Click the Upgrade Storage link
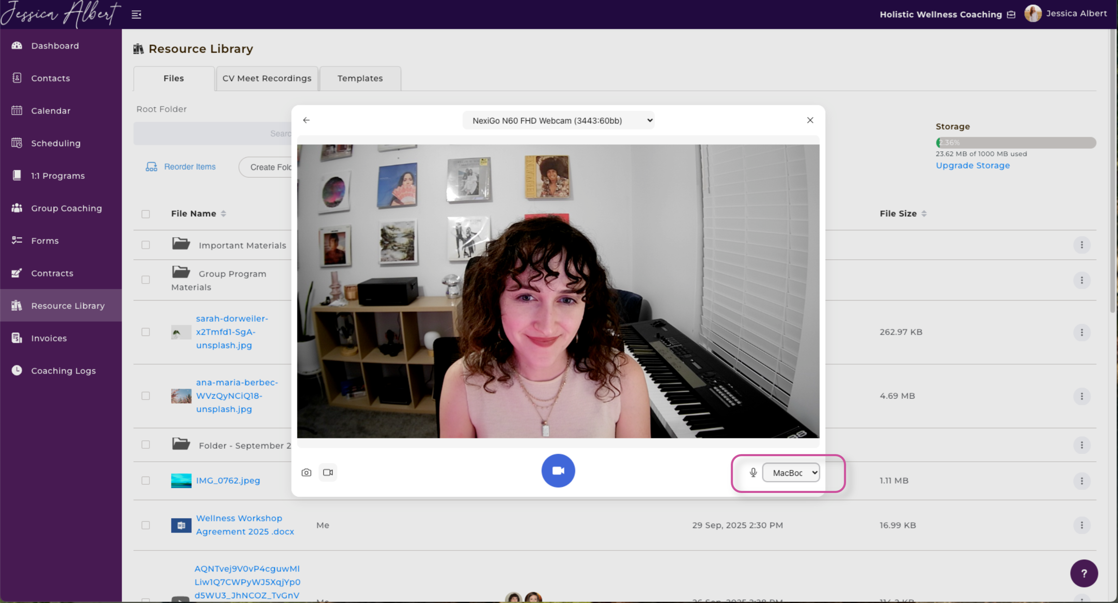Image resolution: width=1118 pixels, height=603 pixels. [973, 166]
